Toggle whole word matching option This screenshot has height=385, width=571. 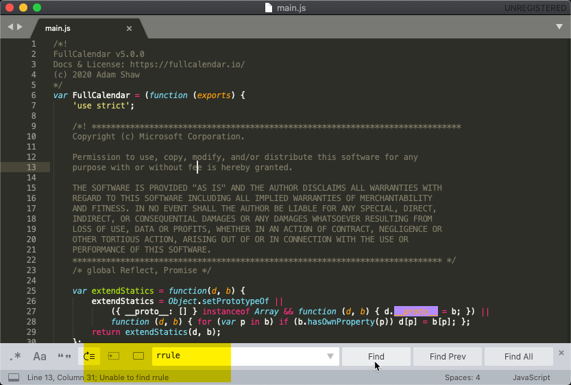(64, 356)
